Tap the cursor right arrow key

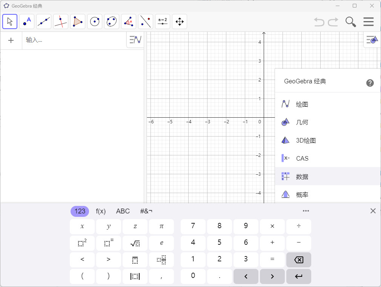tap(272, 276)
